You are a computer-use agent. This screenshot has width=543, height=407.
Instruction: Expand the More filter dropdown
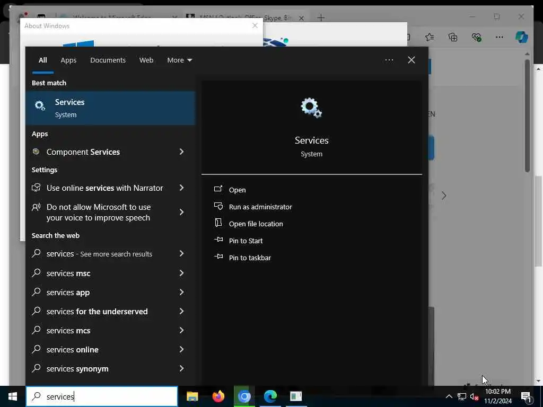[179, 60]
